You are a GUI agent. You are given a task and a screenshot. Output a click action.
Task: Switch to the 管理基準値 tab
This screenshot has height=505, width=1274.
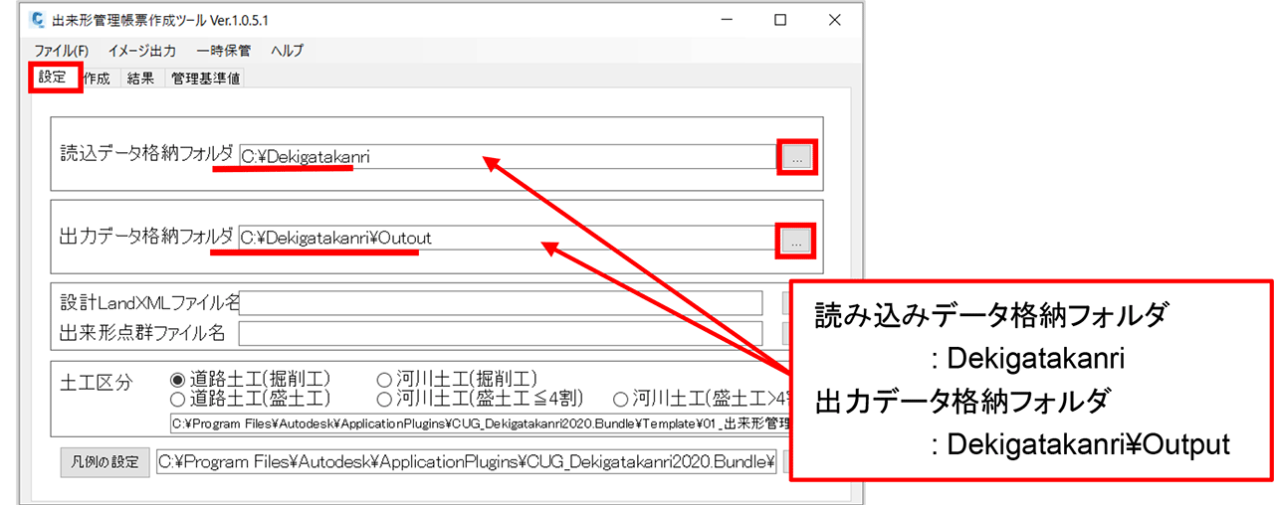pyautogui.click(x=205, y=80)
